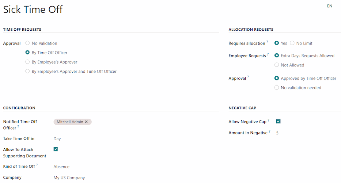Click the help icon next to Allow Negative Cap

269,120
